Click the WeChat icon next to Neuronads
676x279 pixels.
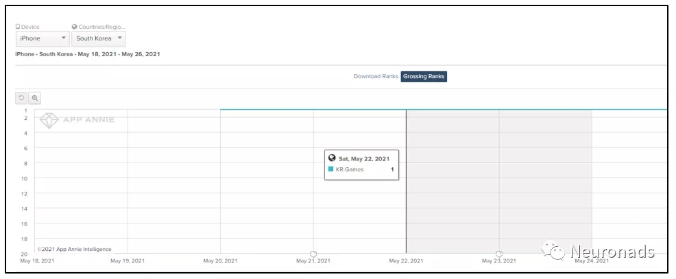coord(555,252)
